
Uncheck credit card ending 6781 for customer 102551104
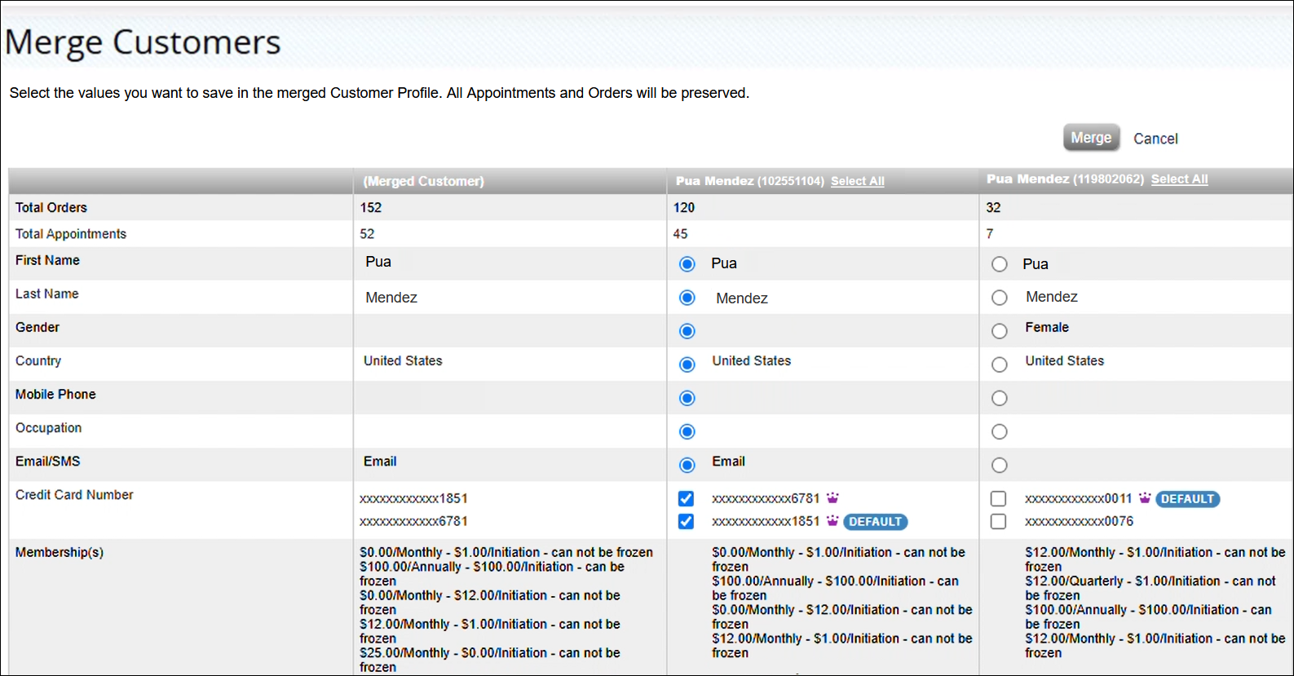[x=687, y=498]
